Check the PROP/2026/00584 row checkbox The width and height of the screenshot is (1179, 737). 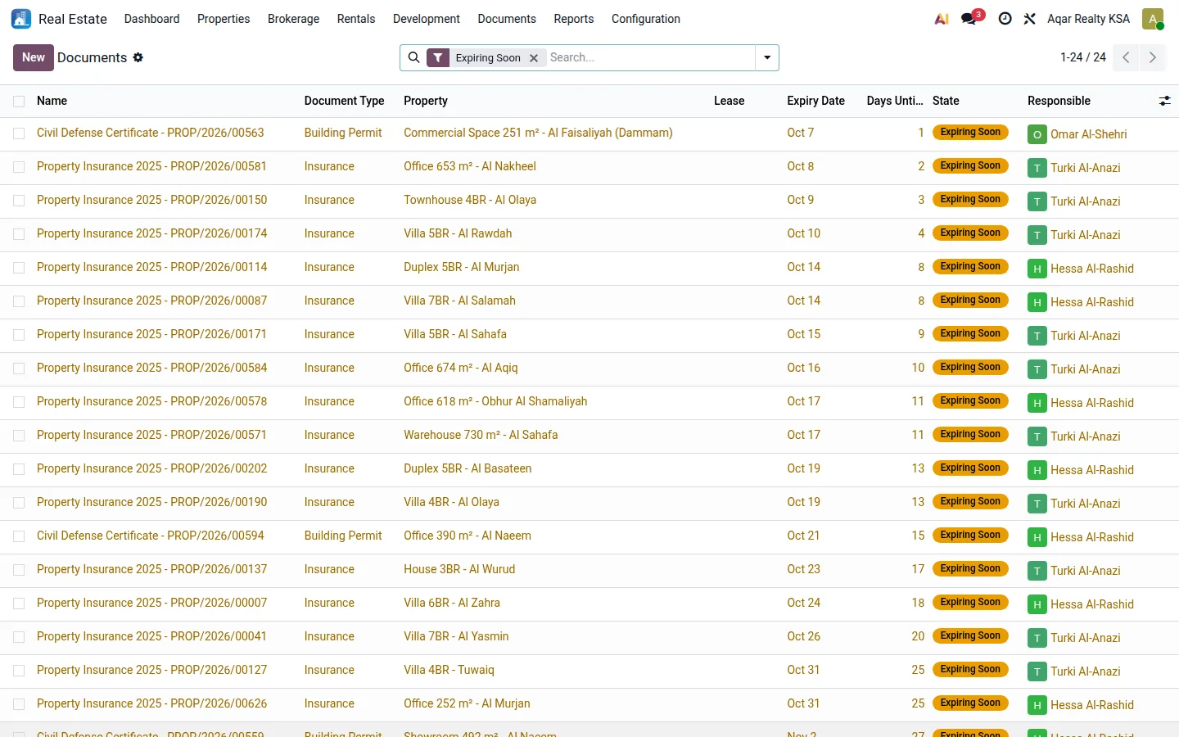pos(19,368)
